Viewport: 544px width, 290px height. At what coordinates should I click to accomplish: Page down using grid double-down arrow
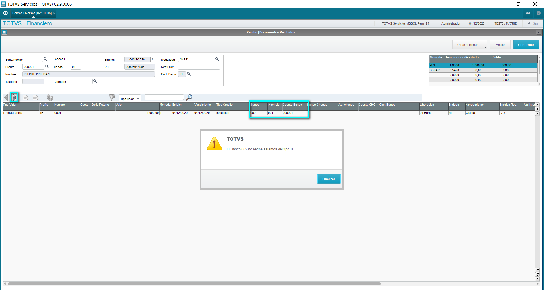tap(537, 274)
